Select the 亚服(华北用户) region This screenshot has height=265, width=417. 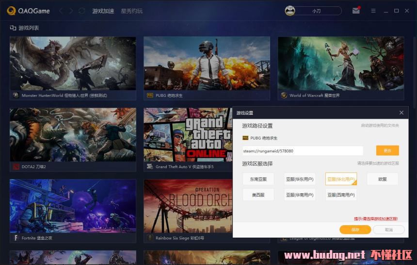pos(341,179)
